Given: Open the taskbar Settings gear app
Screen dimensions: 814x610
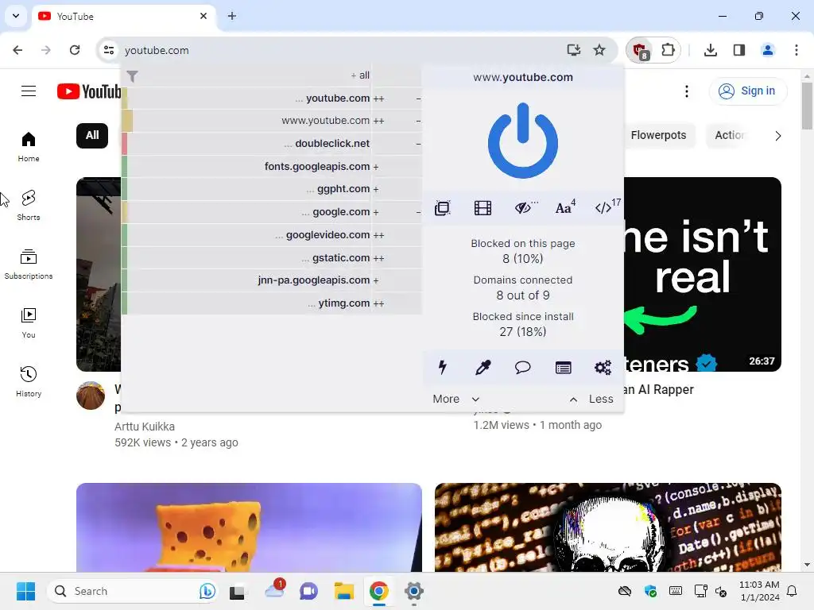Looking at the screenshot, I should point(413,591).
